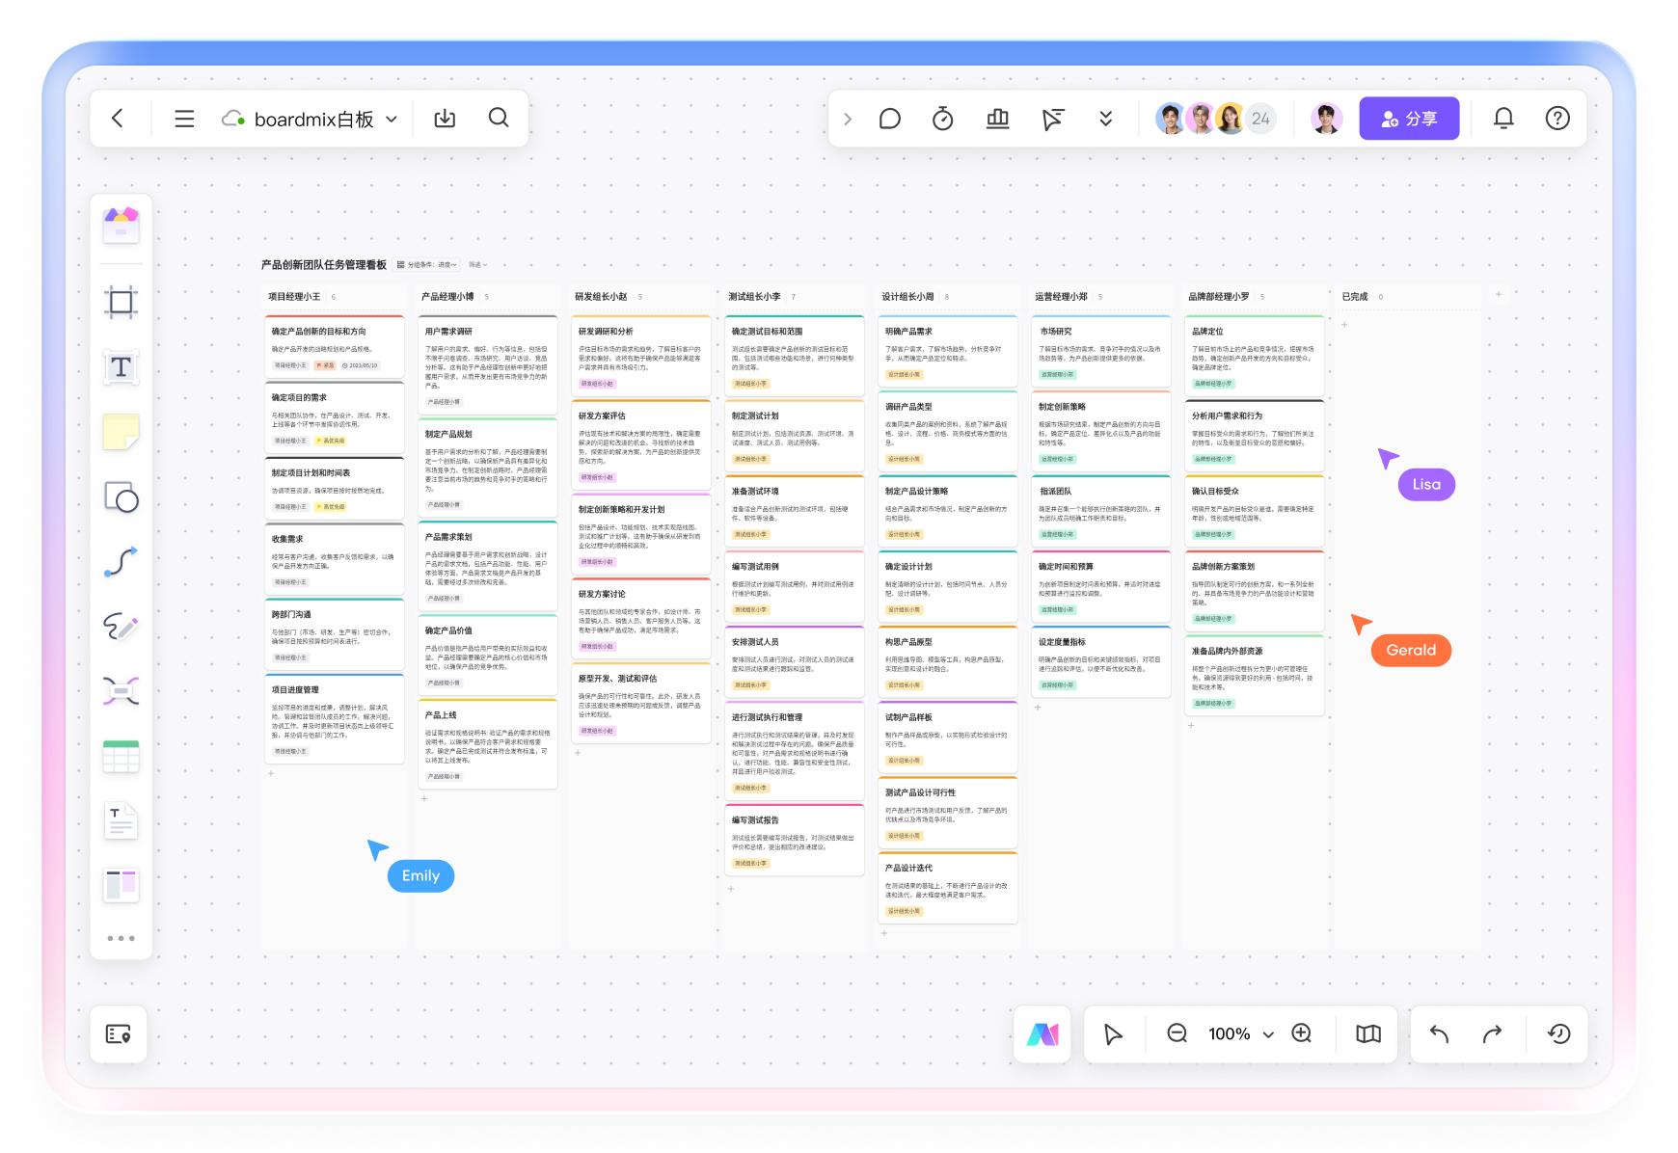Open more tools ellipsis in left sidebar
This screenshot has height=1153, width=1678.
tap(121, 938)
